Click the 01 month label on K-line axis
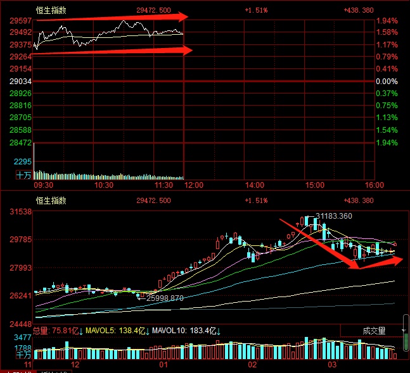The width and height of the screenshot is (410, 373). [163, 365]
